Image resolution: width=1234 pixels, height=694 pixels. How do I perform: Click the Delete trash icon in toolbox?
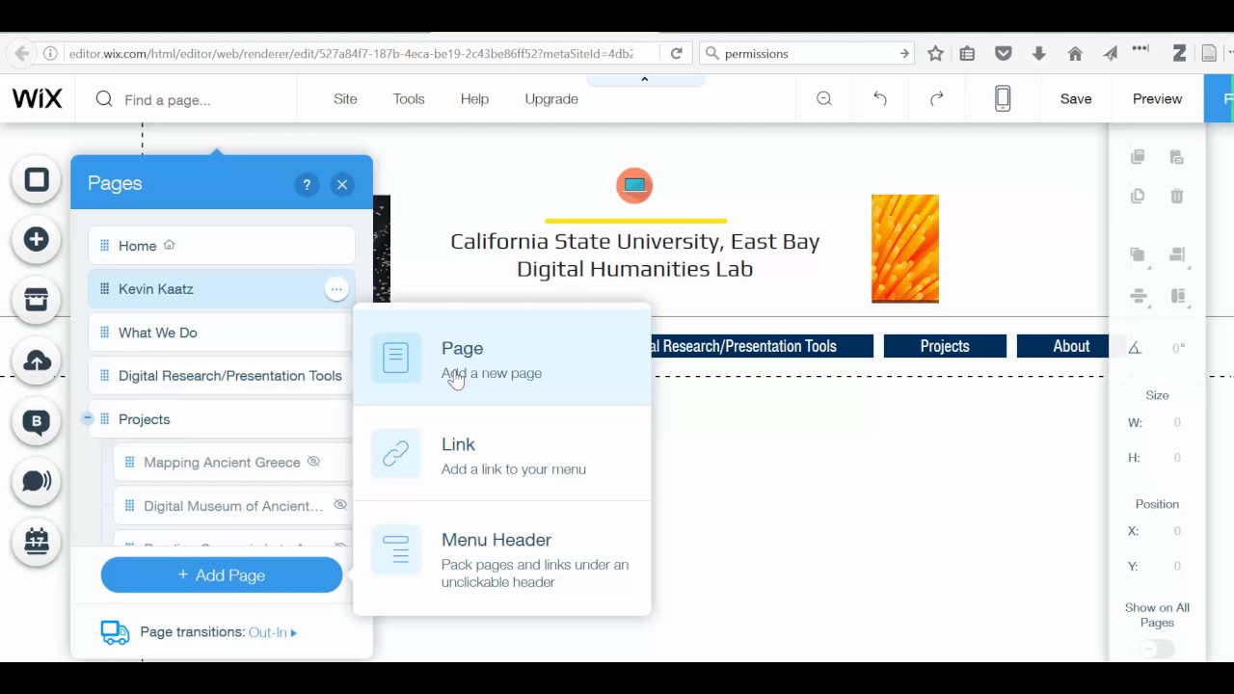[x=1177, y=196]
